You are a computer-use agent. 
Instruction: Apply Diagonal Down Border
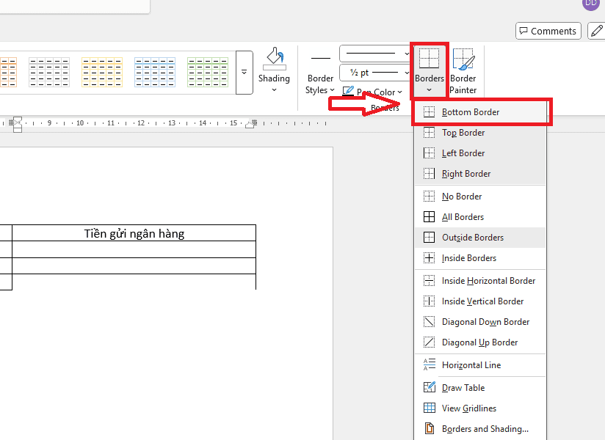click(485, 322)
